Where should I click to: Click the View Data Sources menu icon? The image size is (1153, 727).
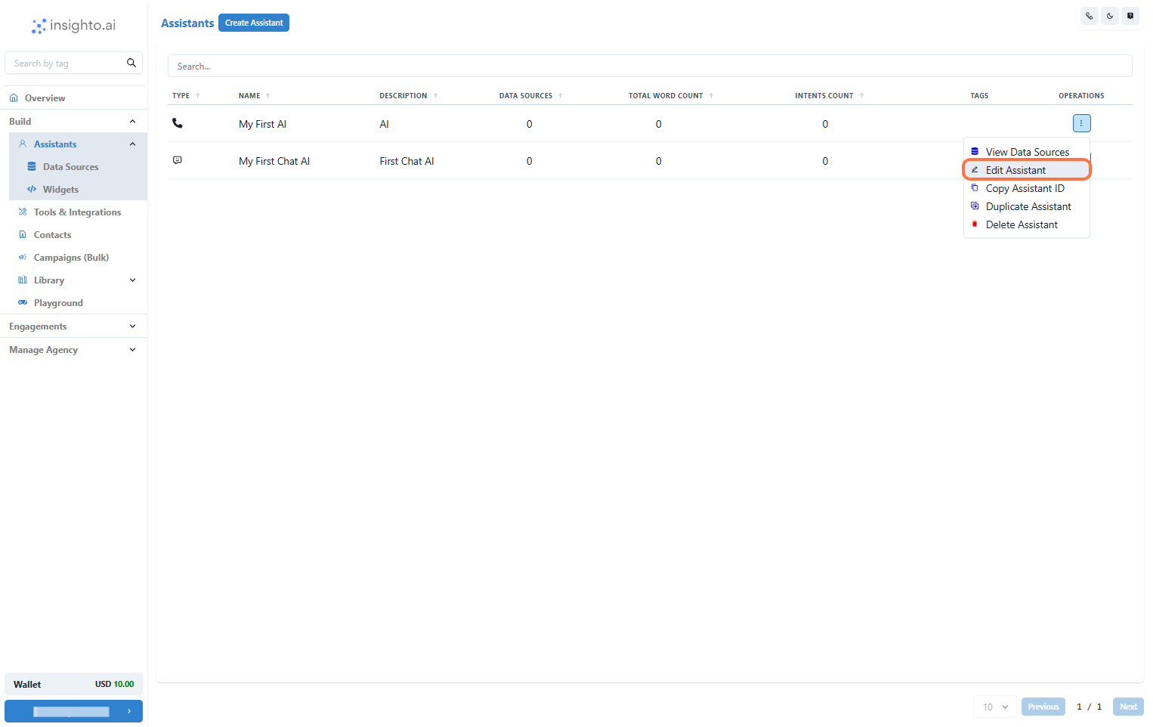(x=975, y=151)
